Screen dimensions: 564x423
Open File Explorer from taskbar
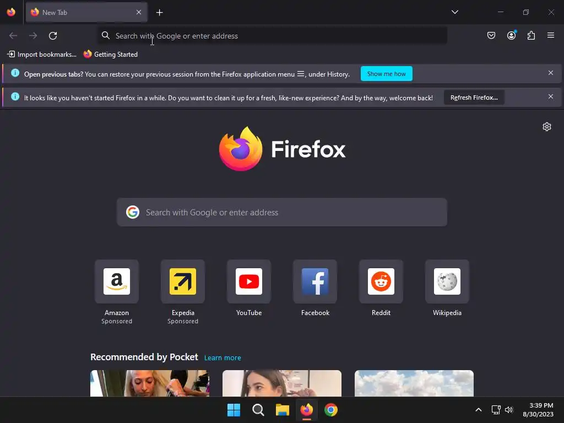click(x=283, y=410)
